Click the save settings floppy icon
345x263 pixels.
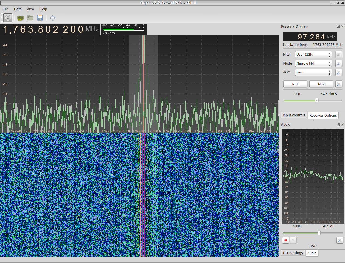pos(40,18)
